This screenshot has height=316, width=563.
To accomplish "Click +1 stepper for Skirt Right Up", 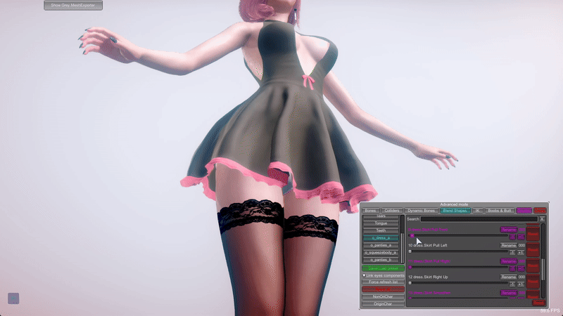I will tap(521, 284).
